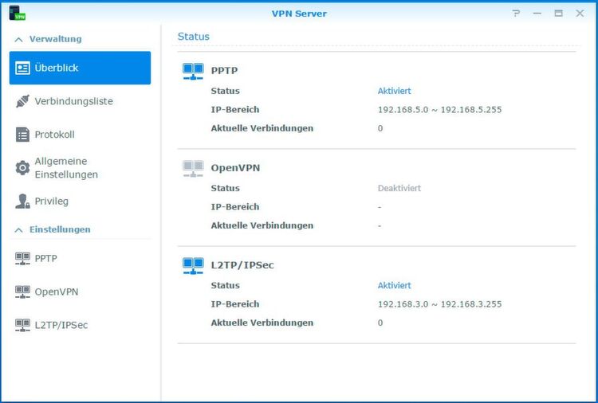Click the L2TP/IPSec Aktiviert status link

(395, 285)
